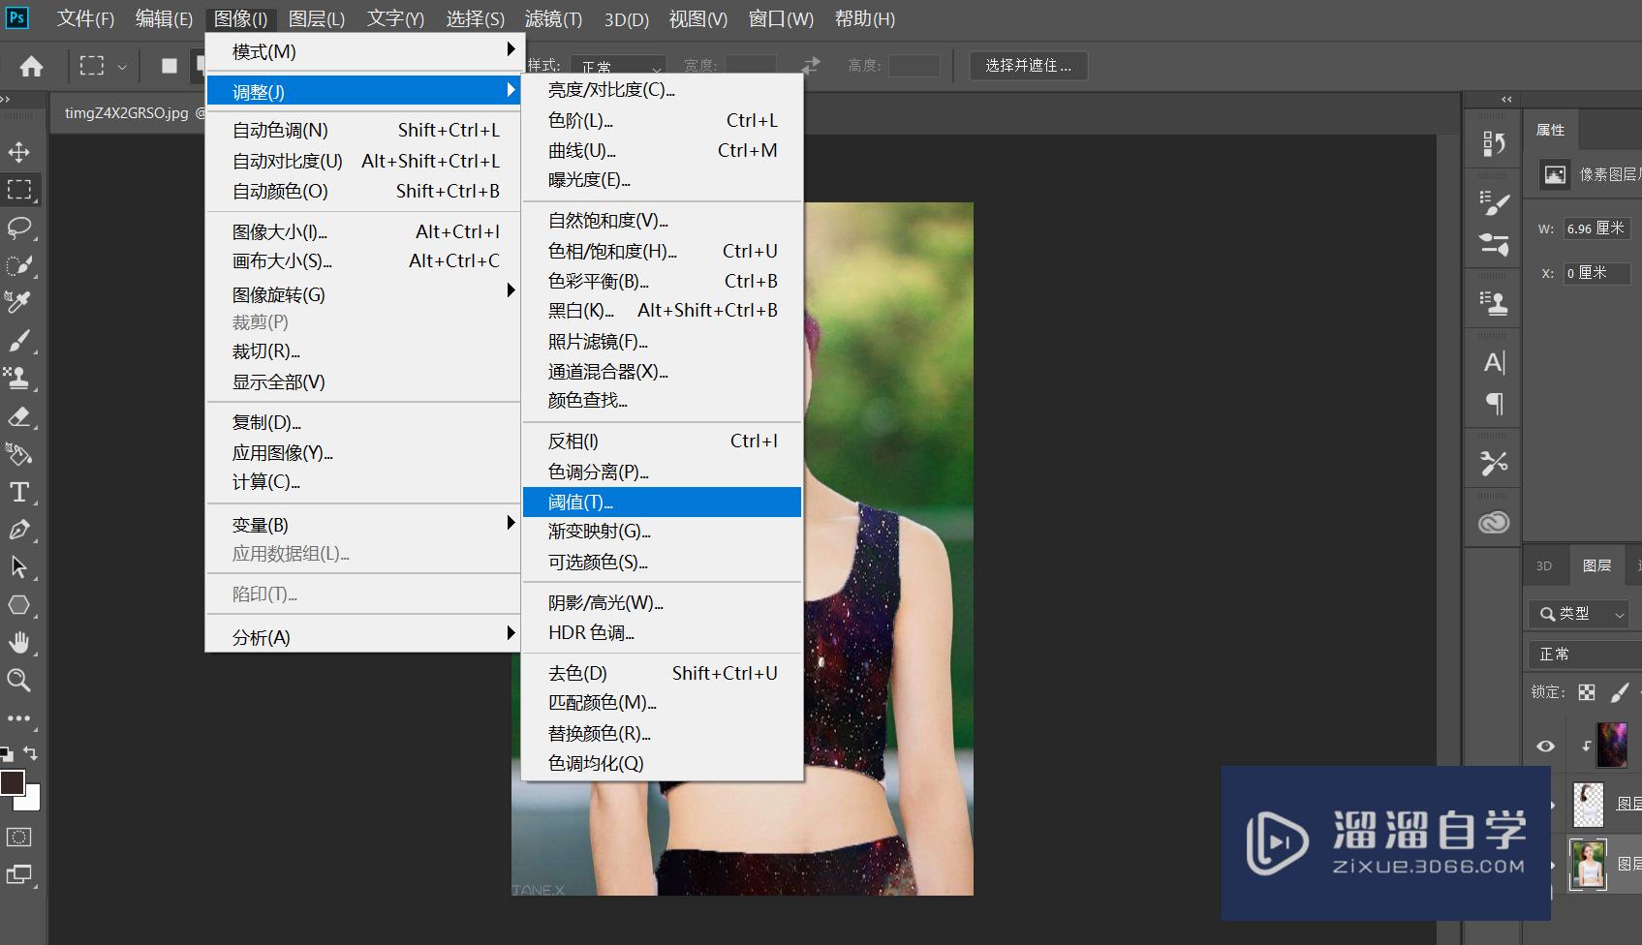Click the 选择并遮住 button
This screenshot has height=945, width=1642.
(1028, 66)
